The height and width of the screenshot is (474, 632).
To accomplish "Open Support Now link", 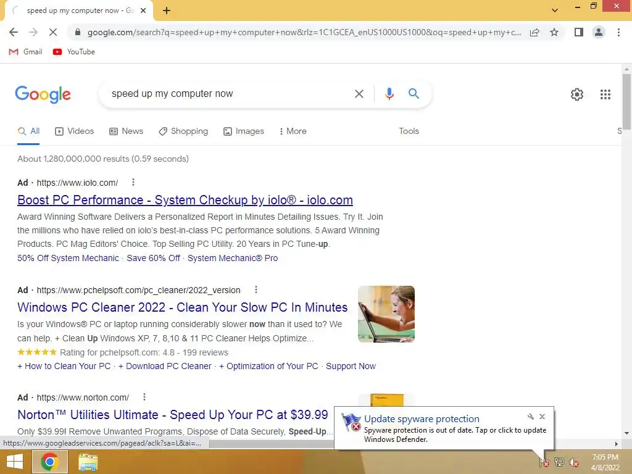I will click(351, 366).
